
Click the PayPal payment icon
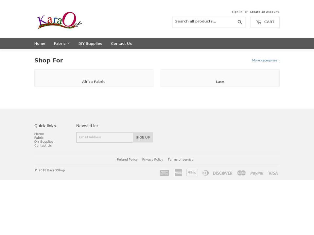257,173
